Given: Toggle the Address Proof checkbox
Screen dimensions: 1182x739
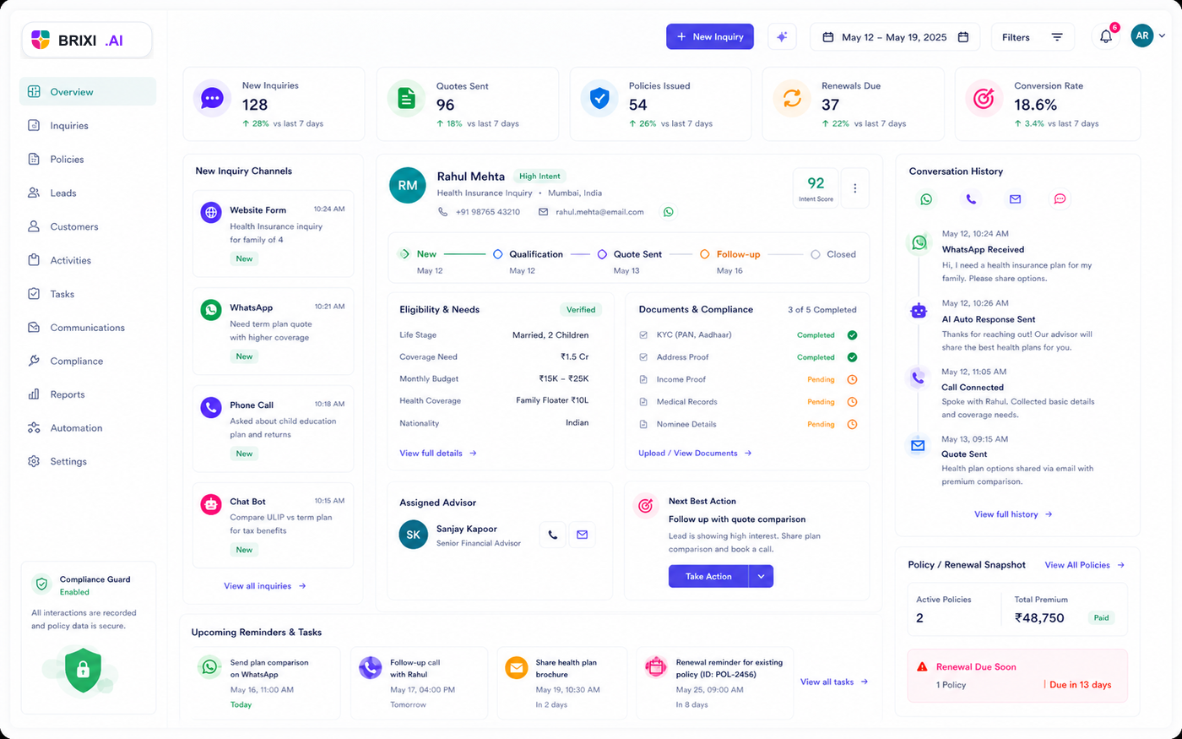Looking at the screenshot, I should pos(643,357).
